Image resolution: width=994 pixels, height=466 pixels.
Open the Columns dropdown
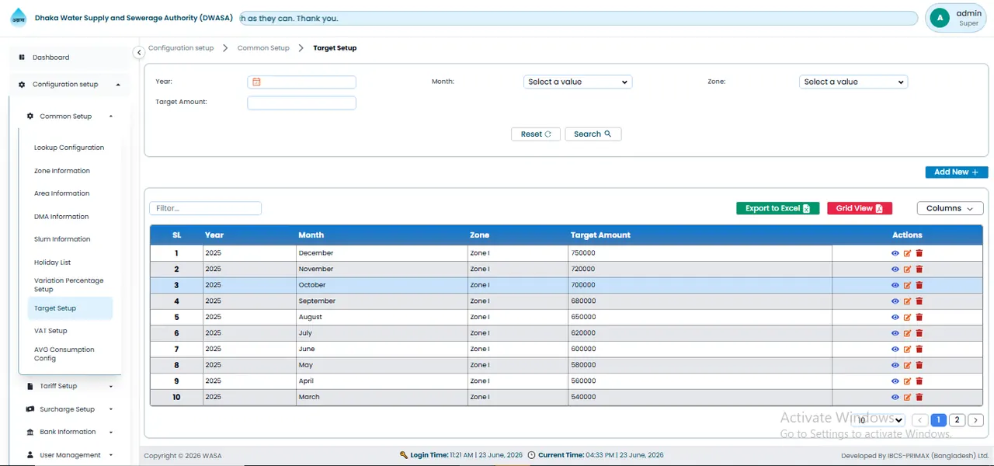tap(950, 208)
